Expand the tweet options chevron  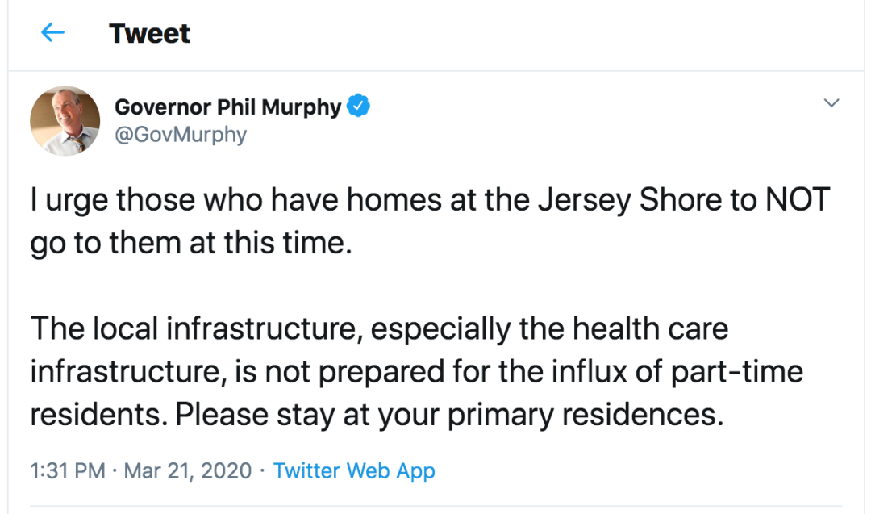(x=831, y=102)
